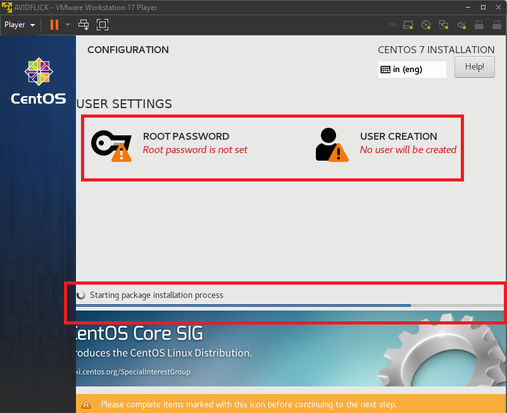Pause the virtual machine
Image resolution: width=507 pixels, height=413 pixels.
coord(54,25)
